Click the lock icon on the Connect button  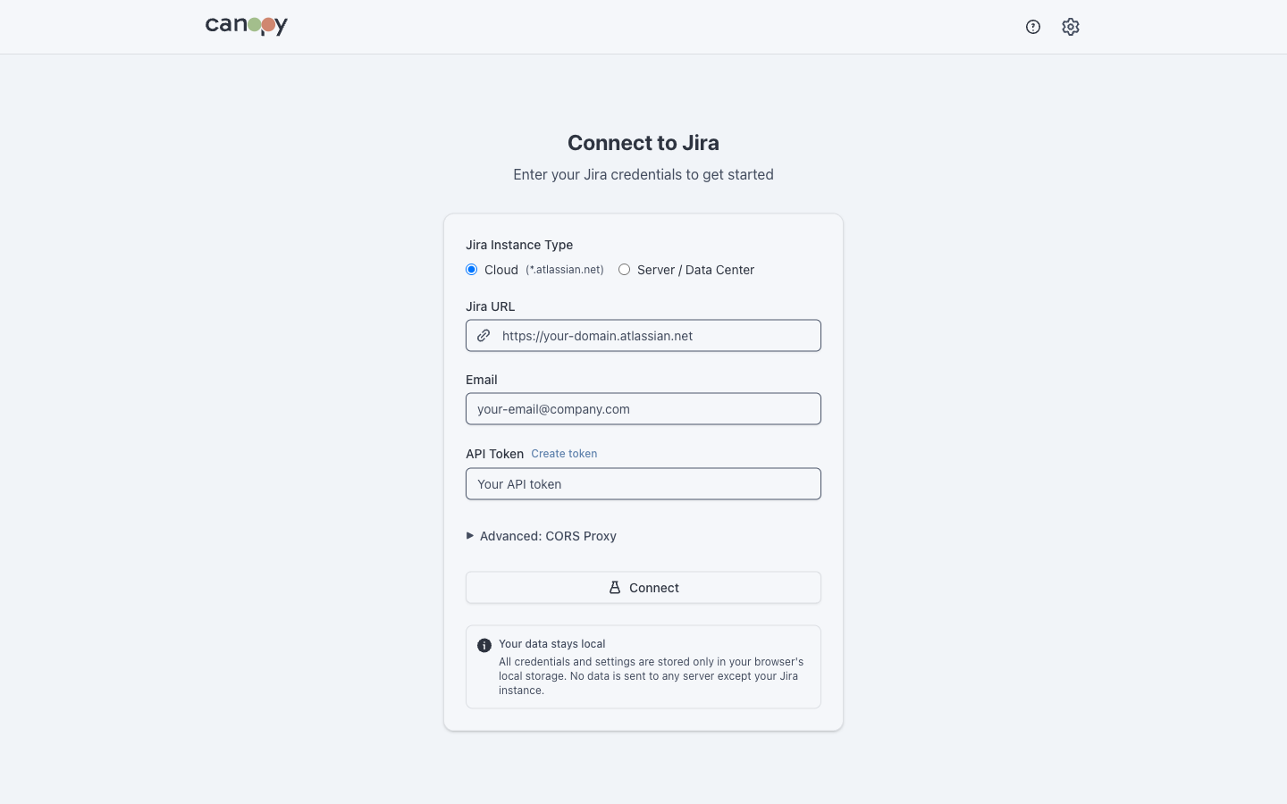615,587
